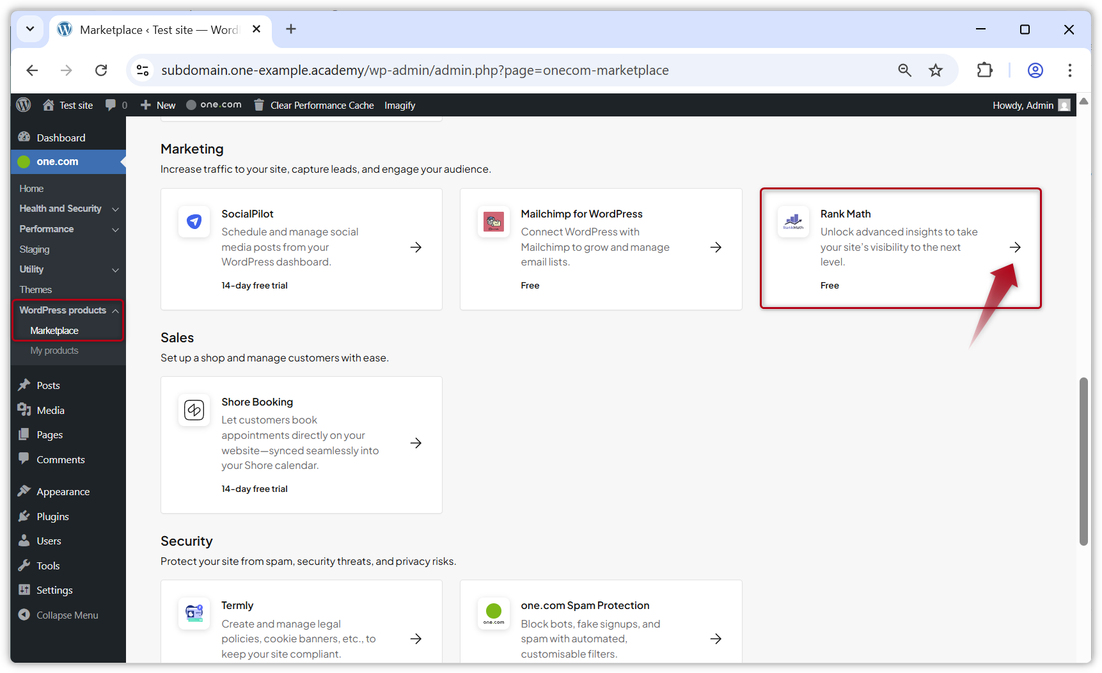The image size is (1102, 673).
Task: Select the Posts pushpin icon
Action: (x=24, y=385)
